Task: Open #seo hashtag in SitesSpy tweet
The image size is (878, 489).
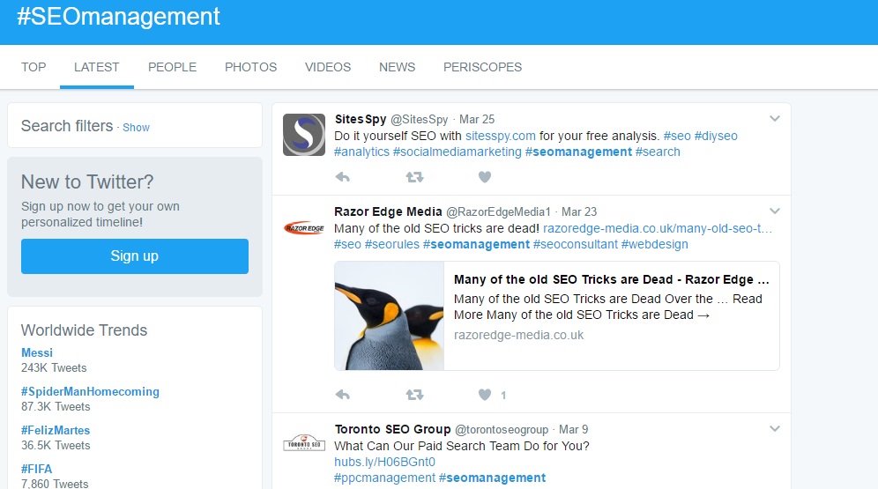Action: (677, 136)
